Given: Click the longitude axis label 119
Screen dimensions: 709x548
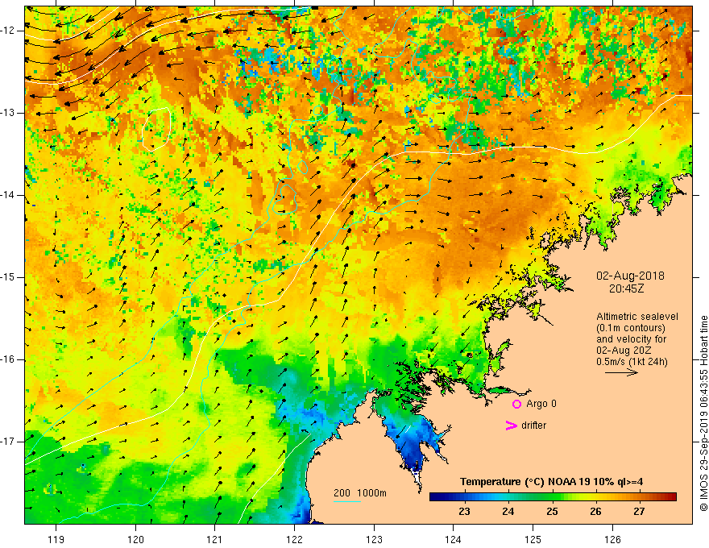Looking at the screenshot, I should [x=56, y=539].
